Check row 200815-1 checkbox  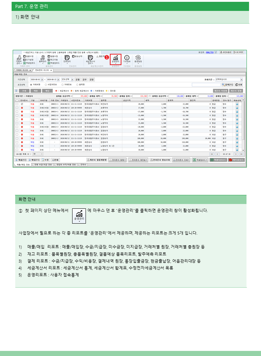click(x=17, y=104)
